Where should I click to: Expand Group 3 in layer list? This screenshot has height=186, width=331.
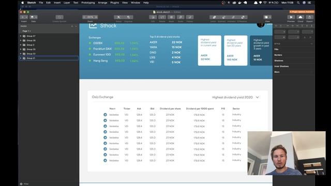coord(21,45)
